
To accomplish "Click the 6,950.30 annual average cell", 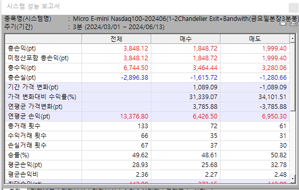I will point(274,116).
